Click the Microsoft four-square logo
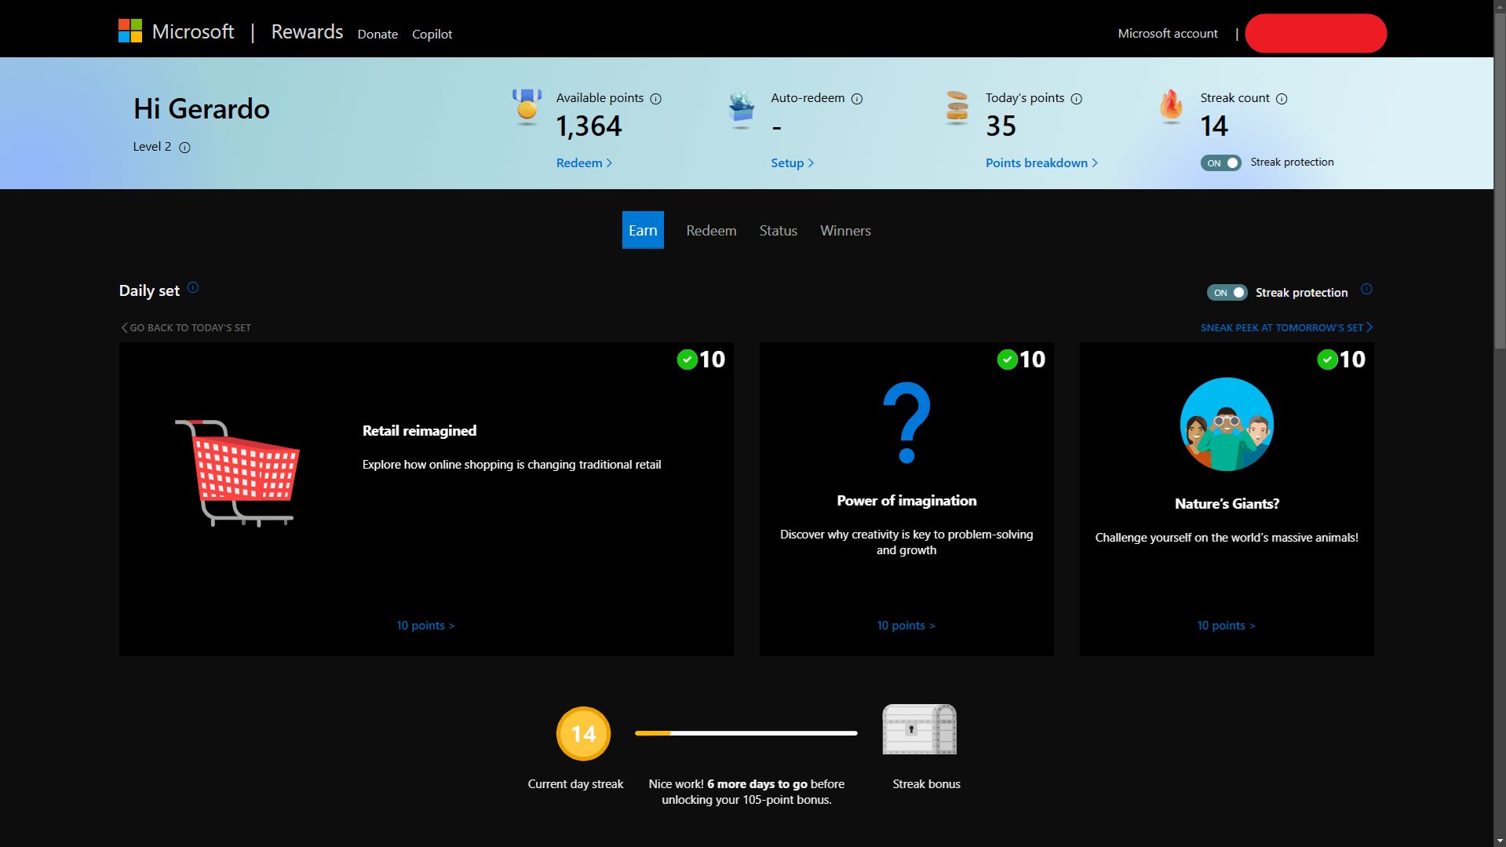The image size is (1506, 847). pos(130,31)
